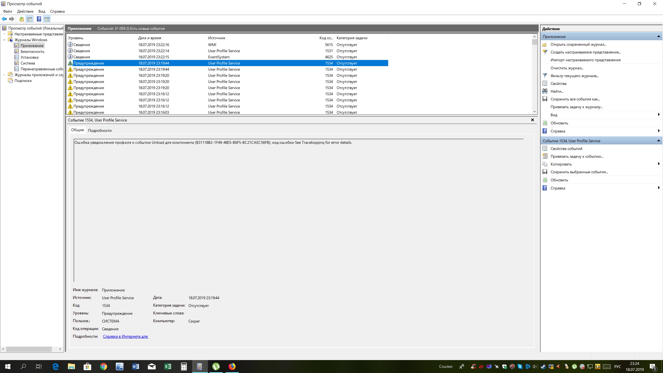Expand the Настраиваемые представления node
This screenshot has height=373, width=663.
click(x=4, y=34)
